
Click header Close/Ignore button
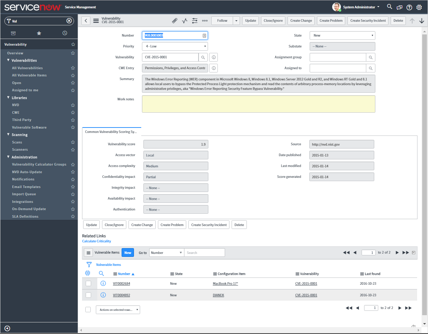click(x=273, y=21)
